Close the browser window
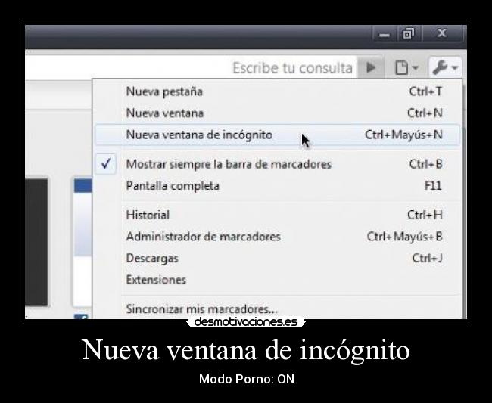The height and width of the screenshot is (403, 492). pos(442,33)
